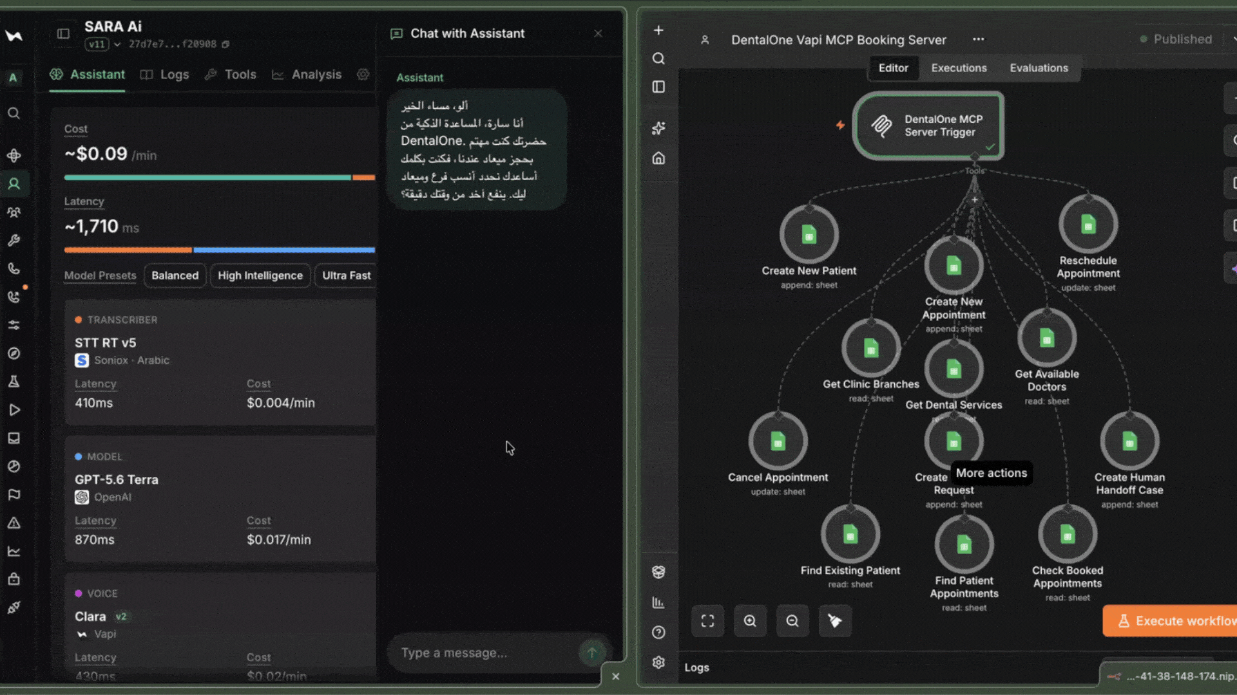Select the Reschedule Appointment node
Screen dimensions: 1237x695
tap(1088, 224)
